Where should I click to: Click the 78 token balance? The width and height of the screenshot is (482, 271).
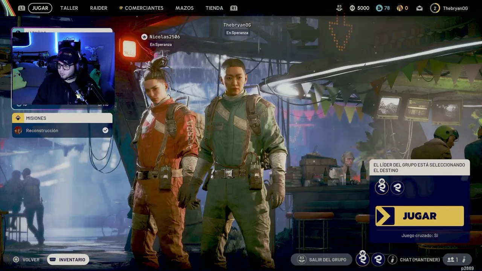(387, 8)
